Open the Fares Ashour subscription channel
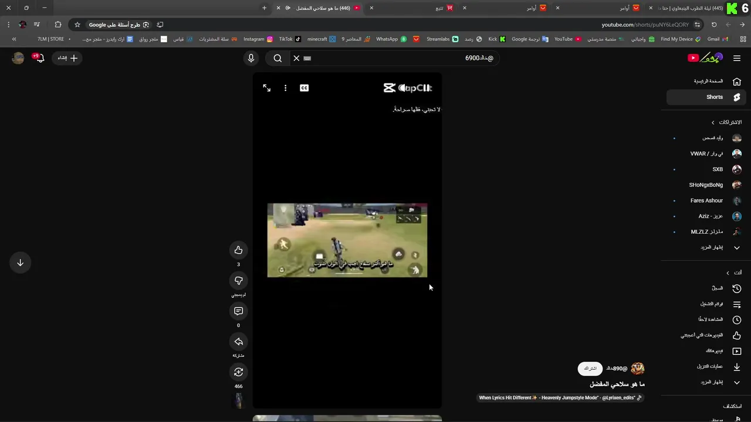Image resolution: width=751 pixels, height=422 pixels. click(706, 200)
